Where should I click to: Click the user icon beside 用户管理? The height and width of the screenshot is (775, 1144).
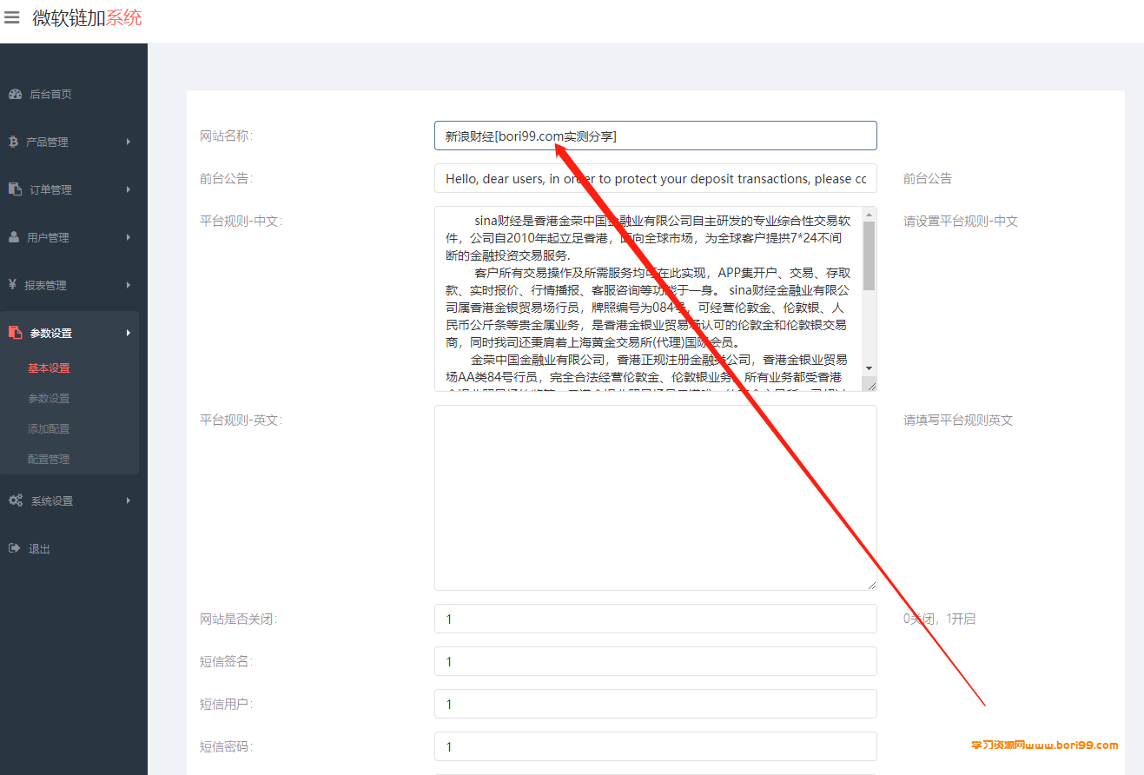click(14, 236)
